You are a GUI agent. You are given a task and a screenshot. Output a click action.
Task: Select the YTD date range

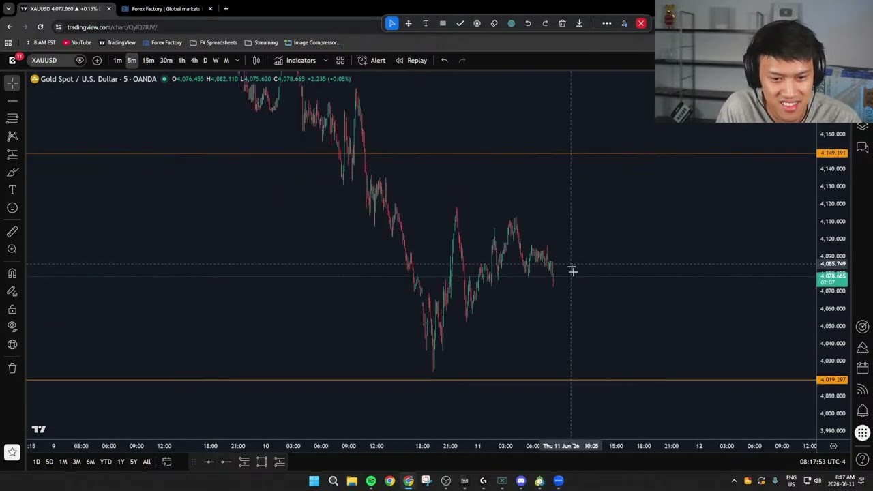click(x=106, y=462)
